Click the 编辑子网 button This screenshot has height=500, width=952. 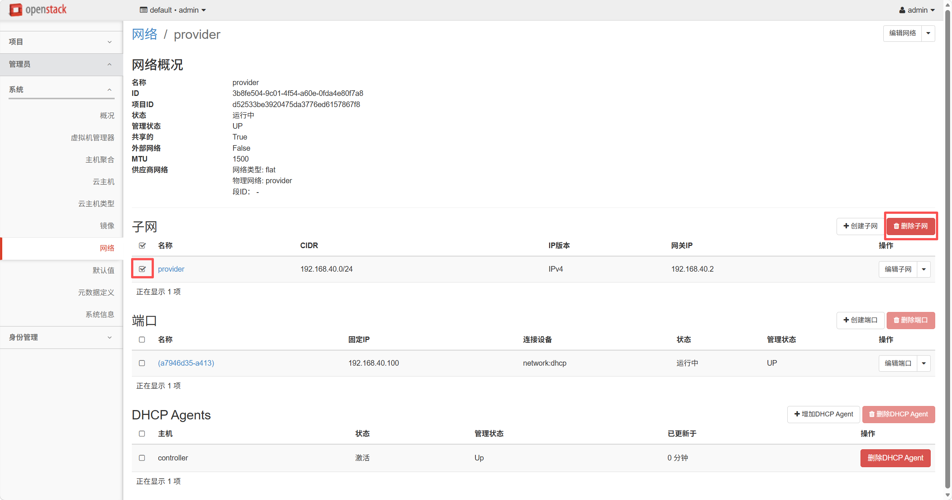pyautogui.click(x=898, y=269)
